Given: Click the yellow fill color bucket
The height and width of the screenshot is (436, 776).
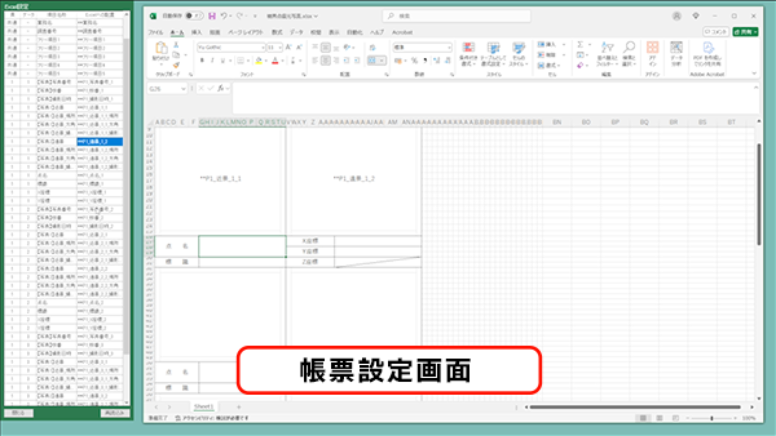Looking at the screenshot, I should point(259,60).
